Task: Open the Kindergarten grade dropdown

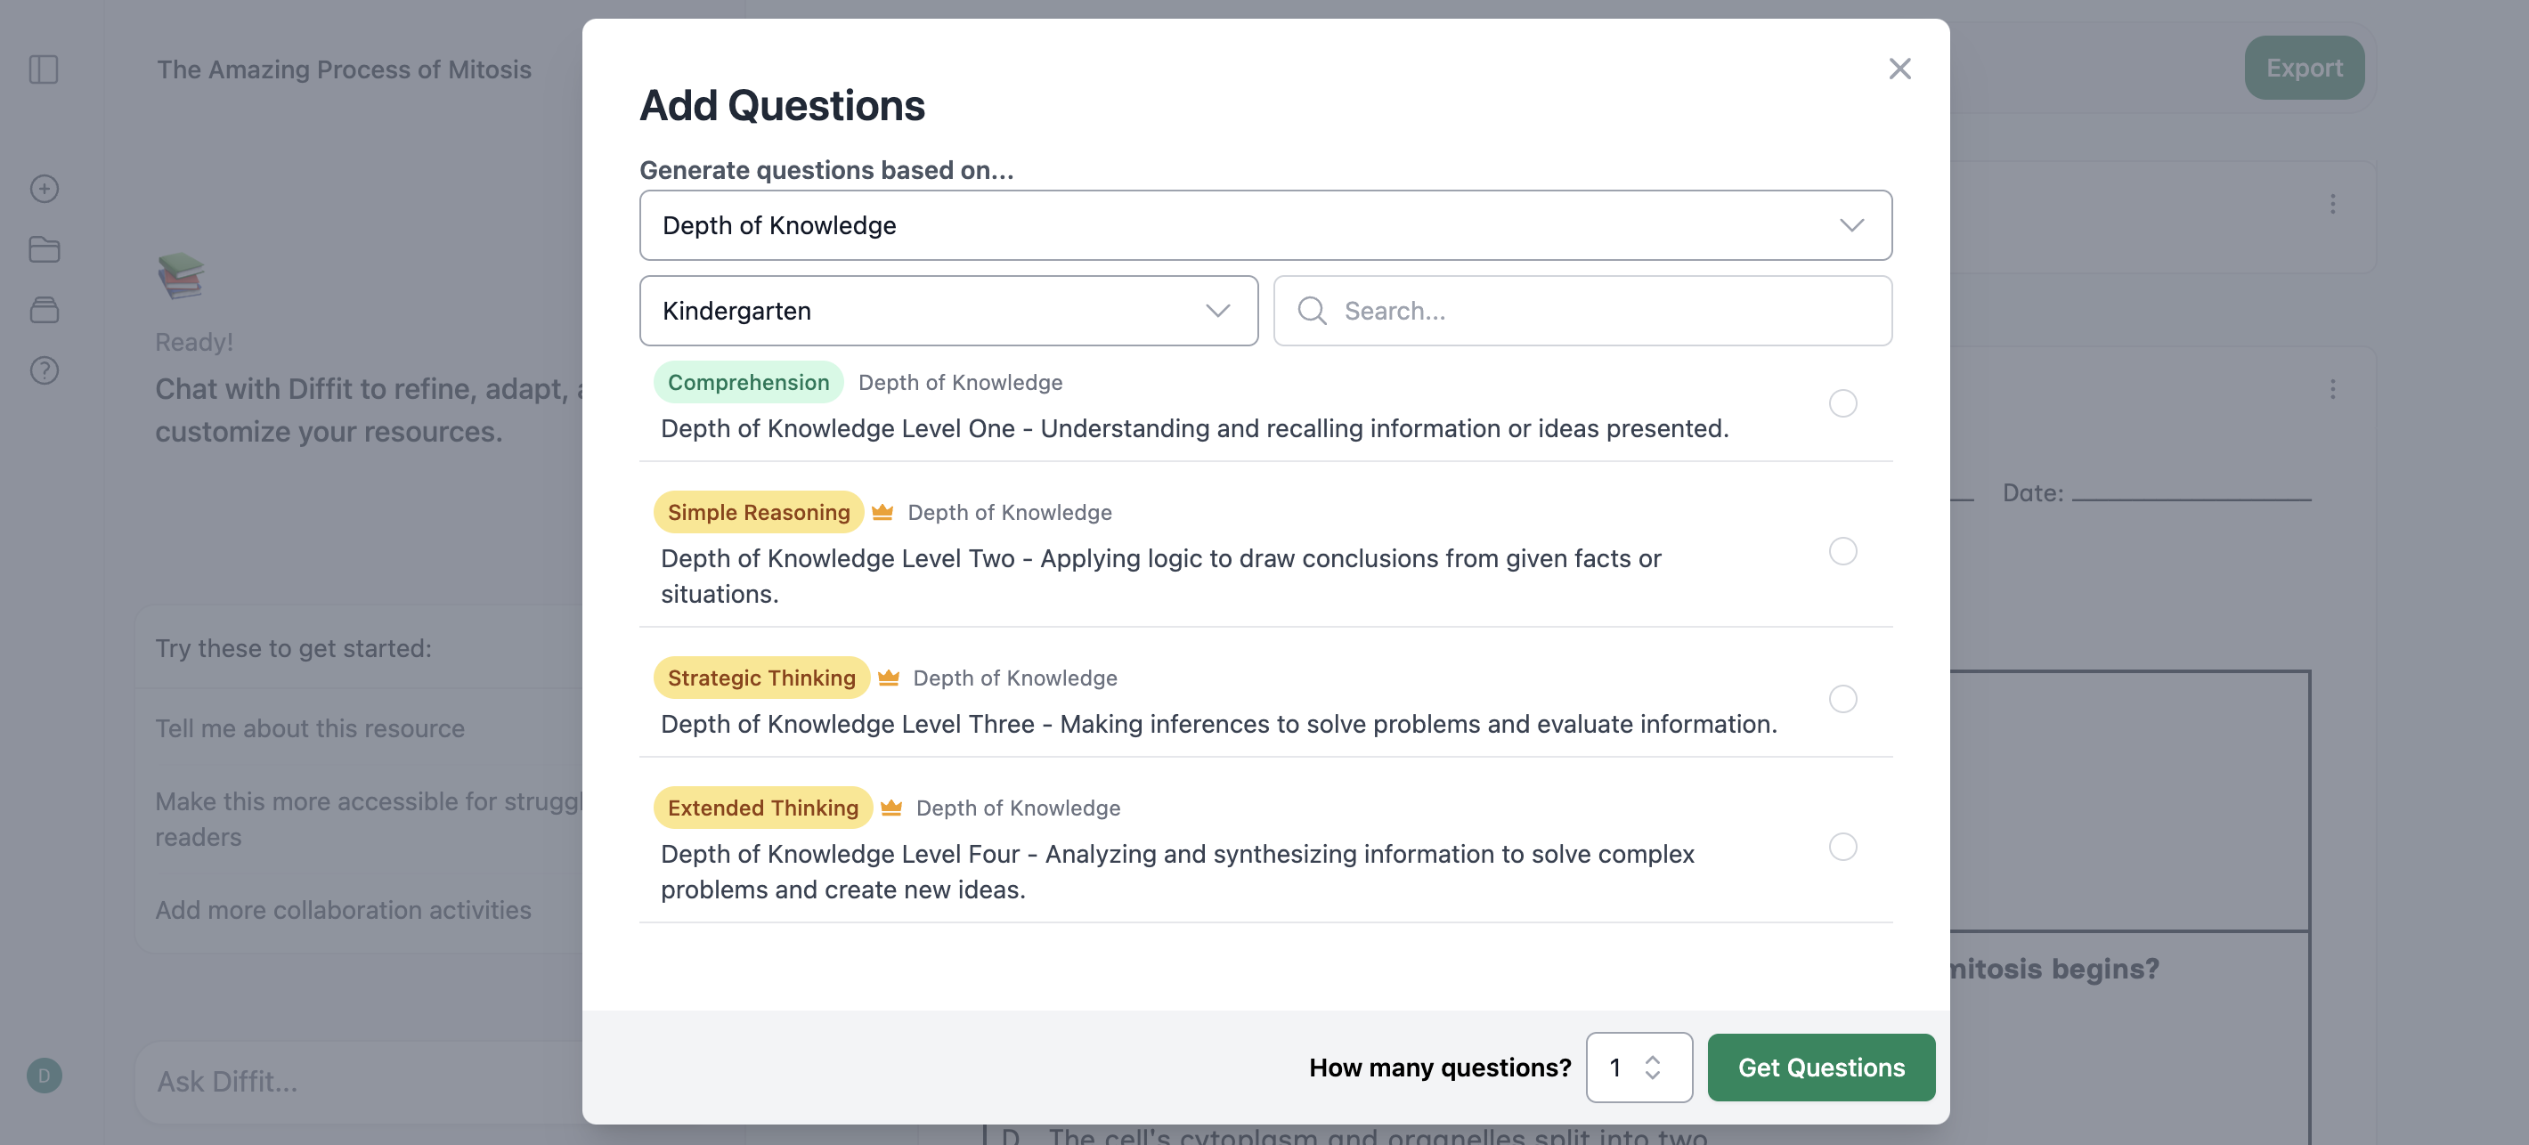Action: (x=948, y=311)
